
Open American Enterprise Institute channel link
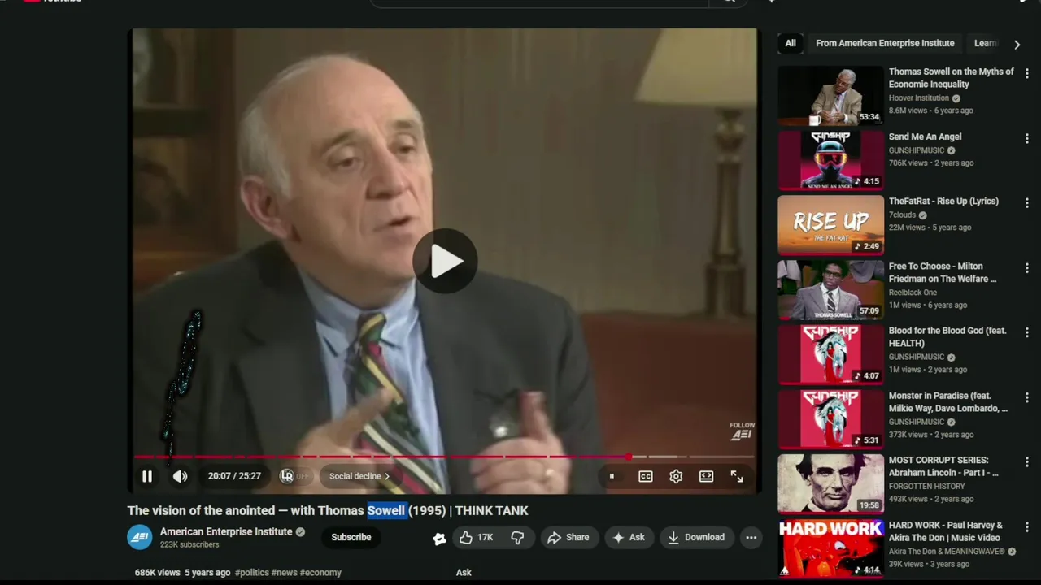click(x=226, y=531)
